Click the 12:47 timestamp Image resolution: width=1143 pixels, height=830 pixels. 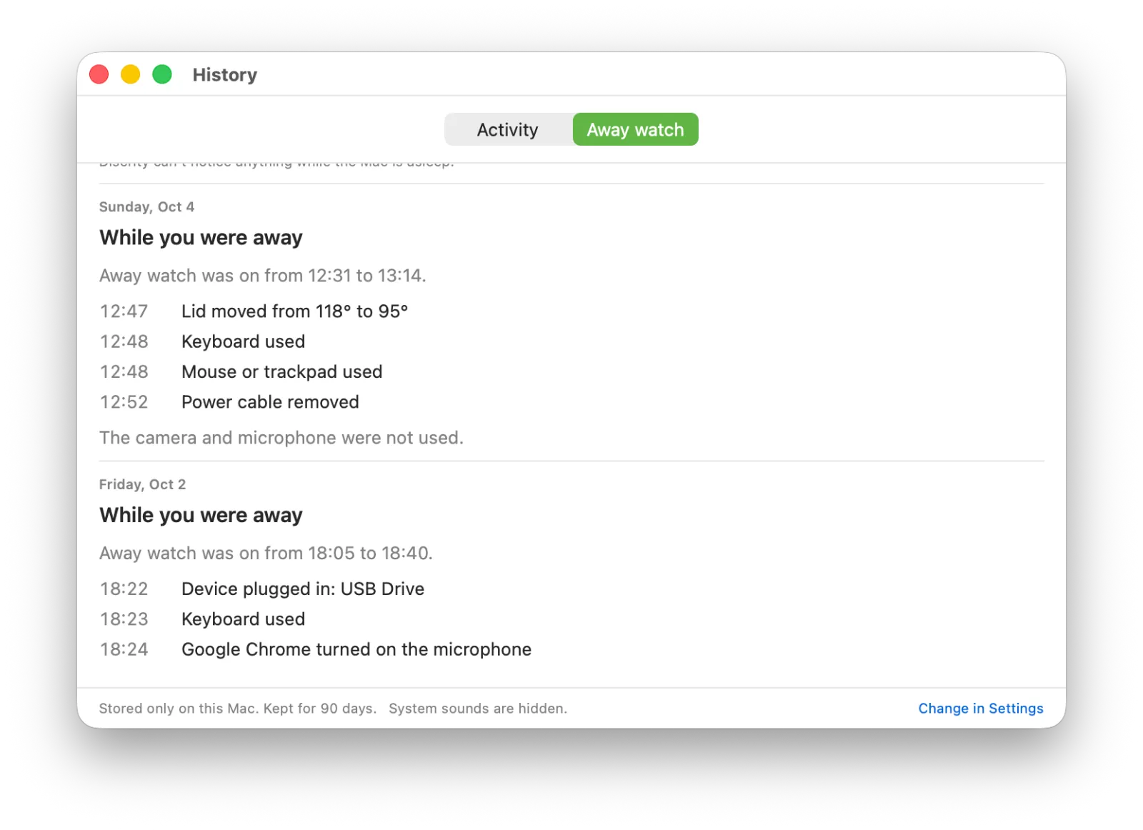coord(124,311)
